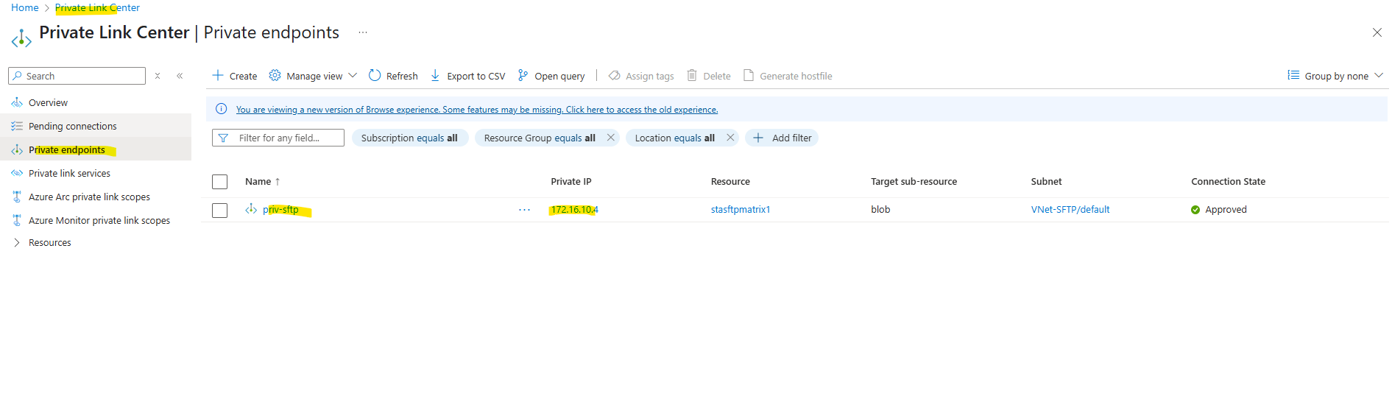Open the ellipsis menu beside page title
The width and height of the screenshot is (1392, 413).
pos(363,32)
